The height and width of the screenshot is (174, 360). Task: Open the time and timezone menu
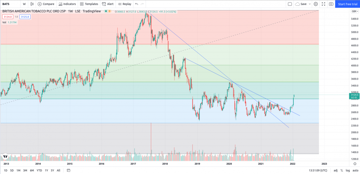(318, 170)
